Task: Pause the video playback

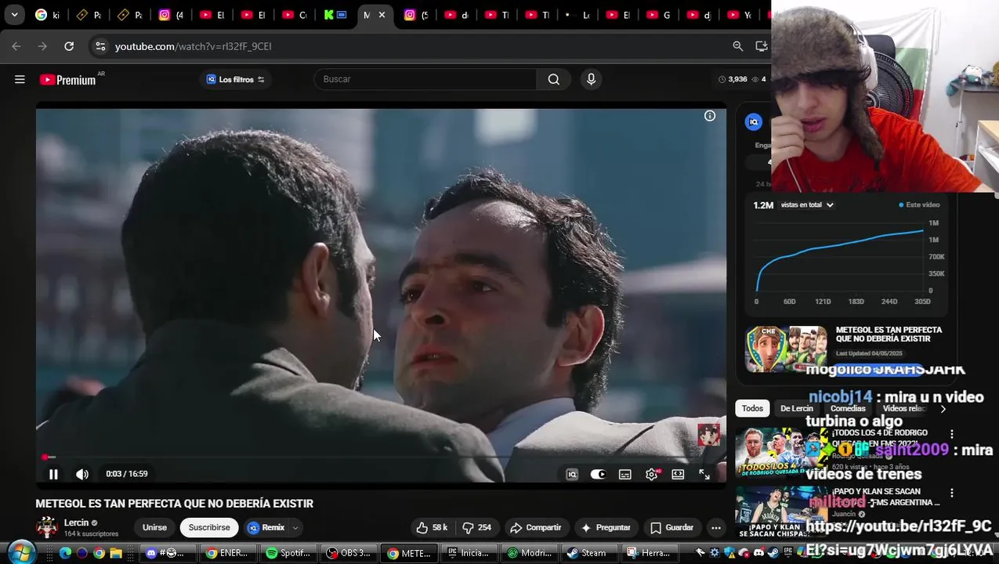Action: 53,474
